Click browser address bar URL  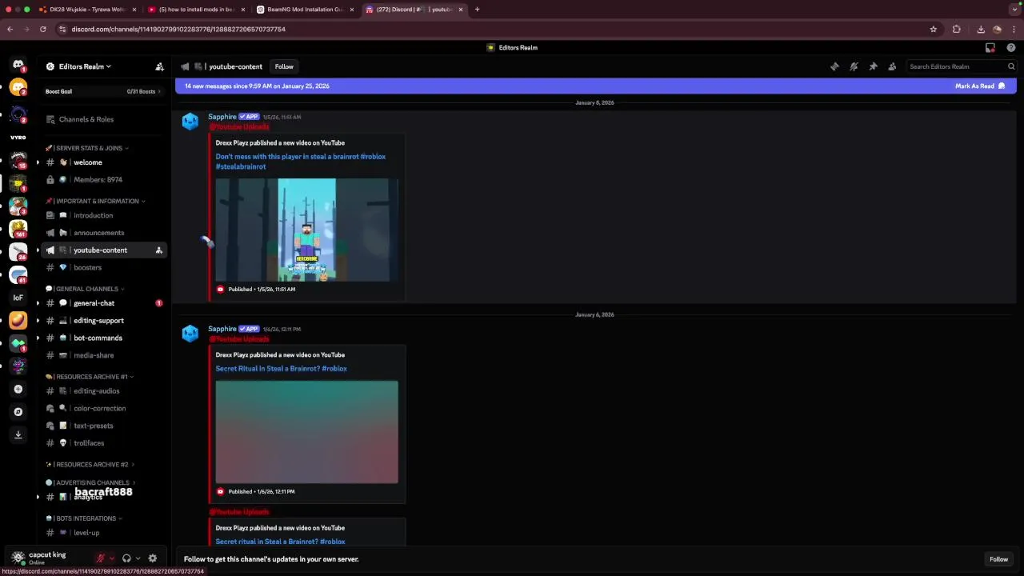(178, 29)
